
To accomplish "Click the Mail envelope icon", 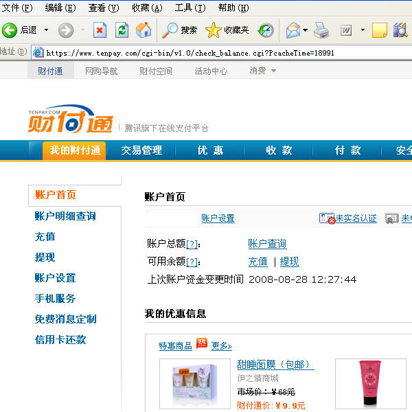I will tap(293, 30).
